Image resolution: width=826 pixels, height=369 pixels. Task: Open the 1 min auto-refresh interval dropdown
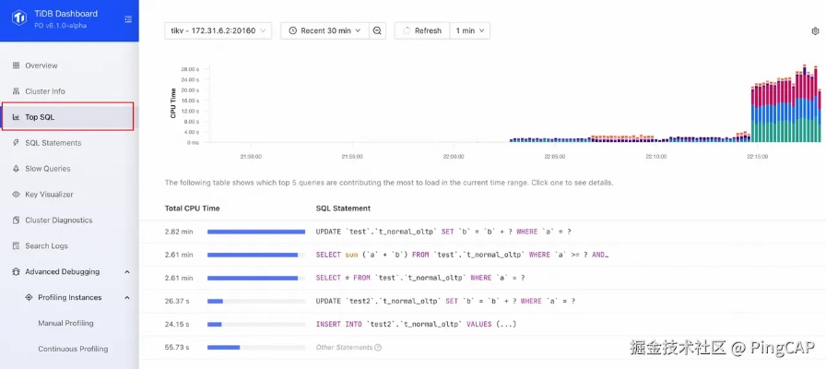tap(470, 30)
